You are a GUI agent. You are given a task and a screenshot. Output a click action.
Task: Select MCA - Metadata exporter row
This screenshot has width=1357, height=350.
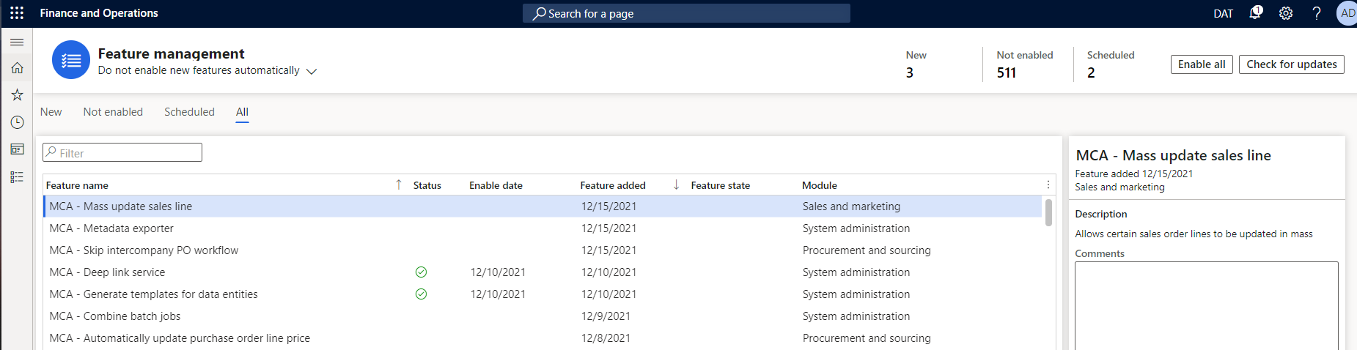[x=543, y=228]
